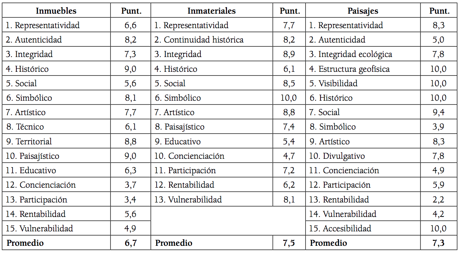460x253 pixels.
Task: Select the Continuidad histórica cell
Action: (x=199, y=40)
